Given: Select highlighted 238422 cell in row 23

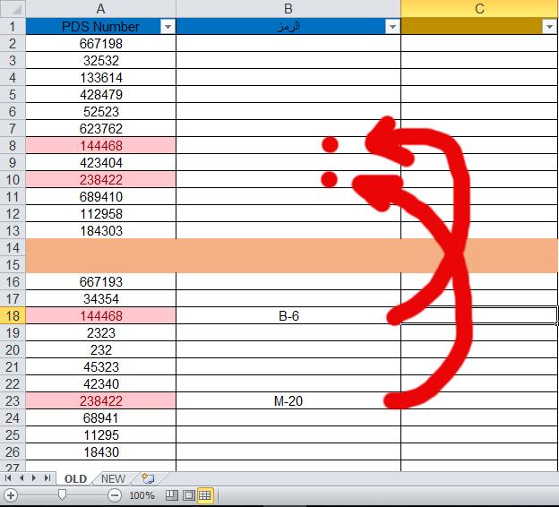Looking at the screenshot, I should [x=101, y=401].
